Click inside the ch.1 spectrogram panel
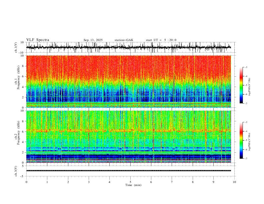The width and height of the screenshot is (264, 204). (128, 81)
